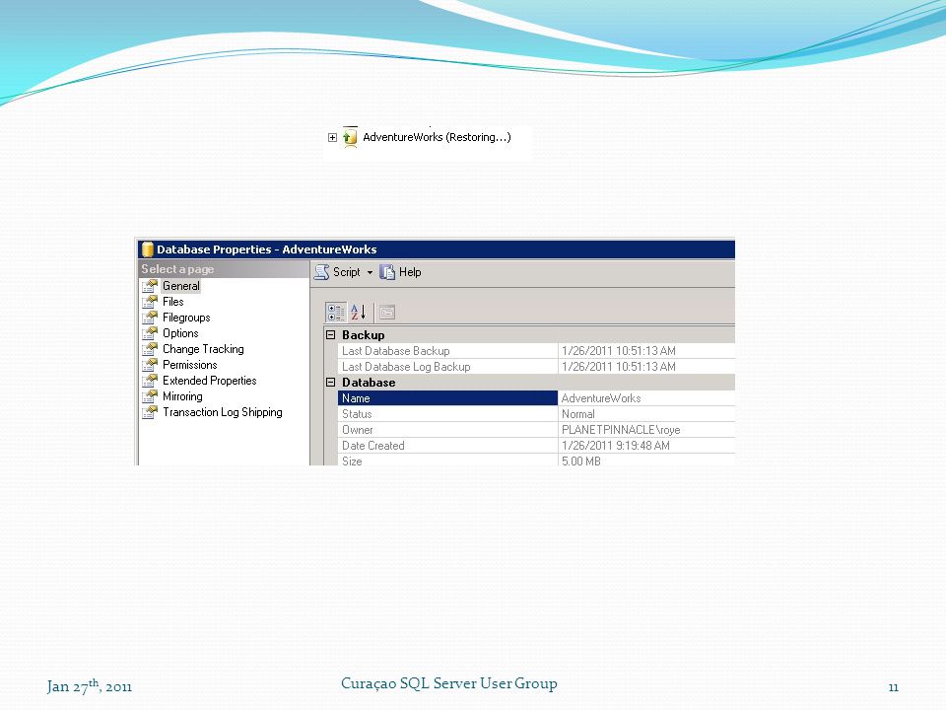Click the Change Tracking page icon
This screenshot has height=710, width=946.
[150, 349]
